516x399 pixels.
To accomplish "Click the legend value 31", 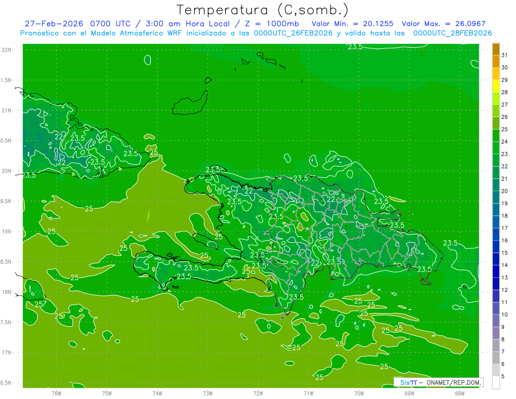I will pyautogui.click(x=505, y=55).
